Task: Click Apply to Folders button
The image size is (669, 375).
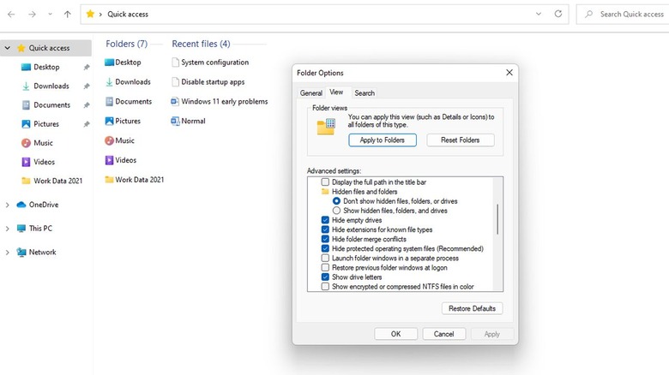Action: [383, 140]
